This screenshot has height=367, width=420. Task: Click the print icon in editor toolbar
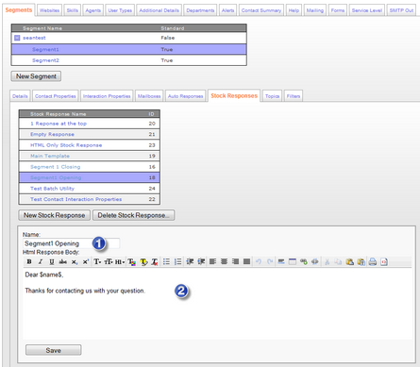point(373,261)
